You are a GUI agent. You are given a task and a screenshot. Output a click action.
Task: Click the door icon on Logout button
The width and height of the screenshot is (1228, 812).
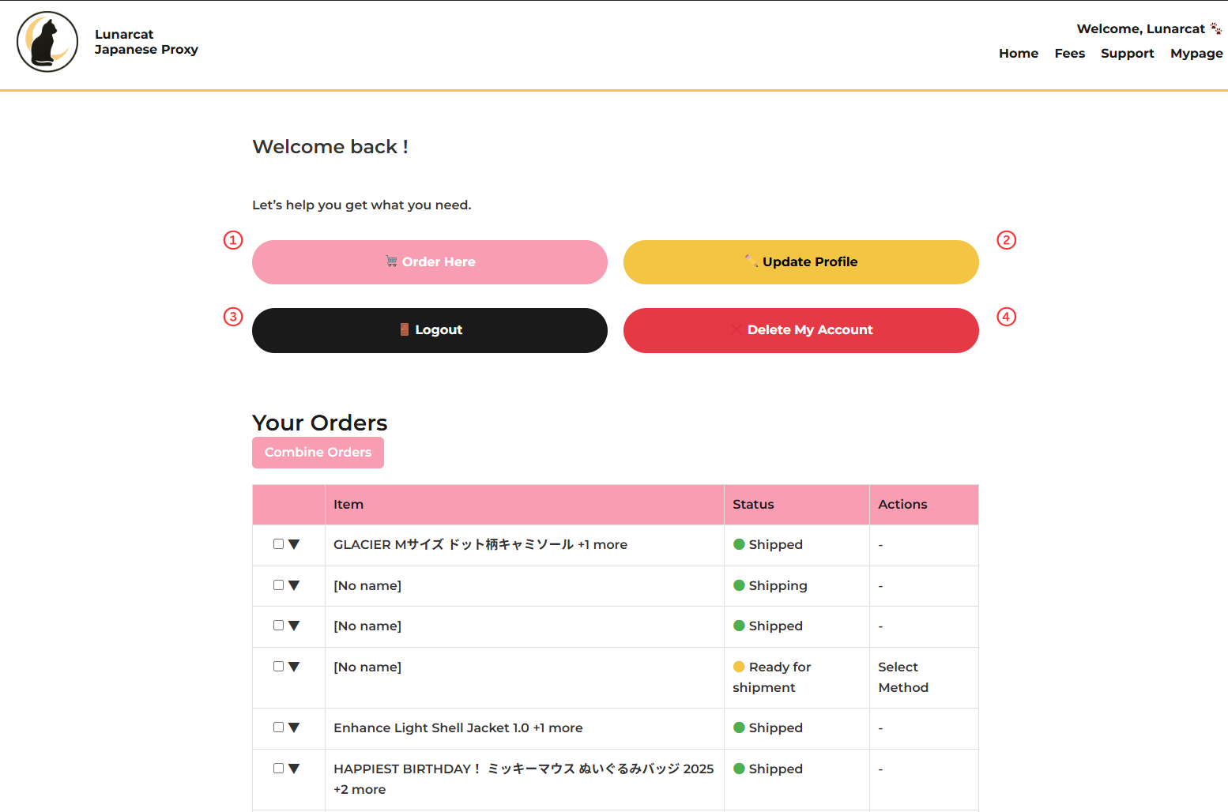405,329
